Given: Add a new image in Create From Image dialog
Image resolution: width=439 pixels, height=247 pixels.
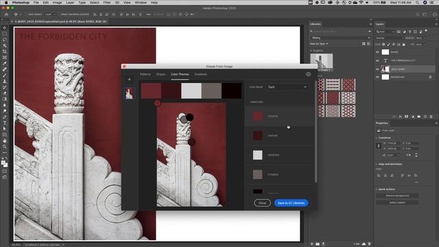Looking at the screenshot, I should (x=130, y=80).
